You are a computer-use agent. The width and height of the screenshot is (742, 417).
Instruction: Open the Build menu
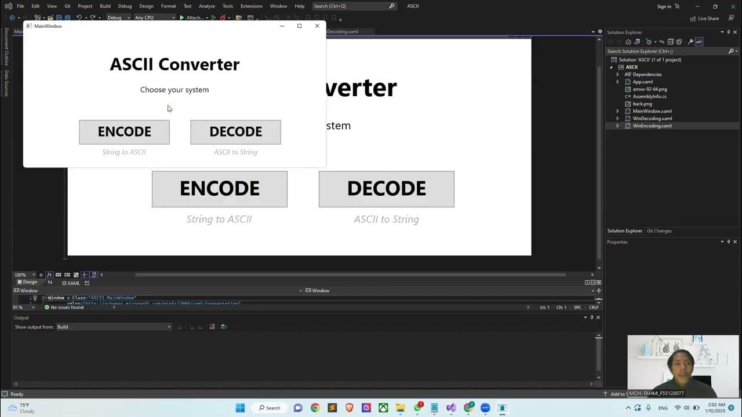(105, 6)
